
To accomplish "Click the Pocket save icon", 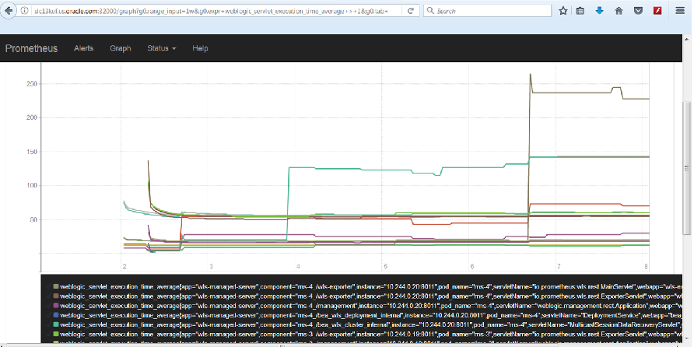I will (x=638, y=11).
